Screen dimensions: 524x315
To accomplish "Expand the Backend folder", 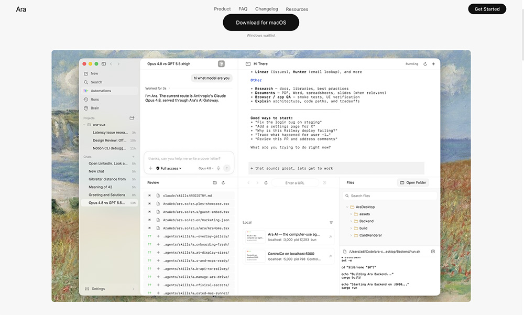I will click(x=351, y=221).
